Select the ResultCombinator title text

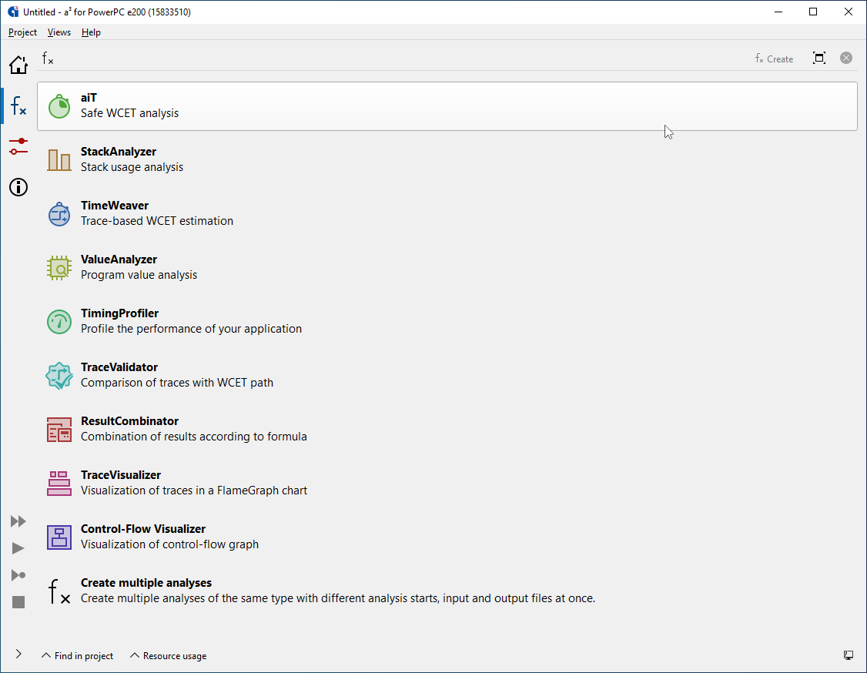pos(129,421)
